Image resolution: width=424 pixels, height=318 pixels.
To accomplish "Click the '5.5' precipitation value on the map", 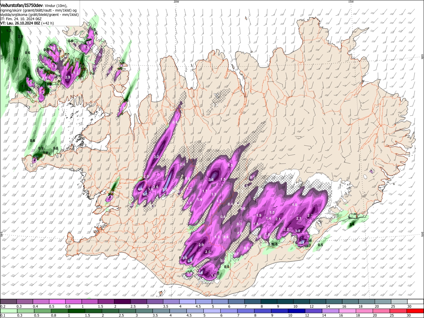I will coord(164,189).
